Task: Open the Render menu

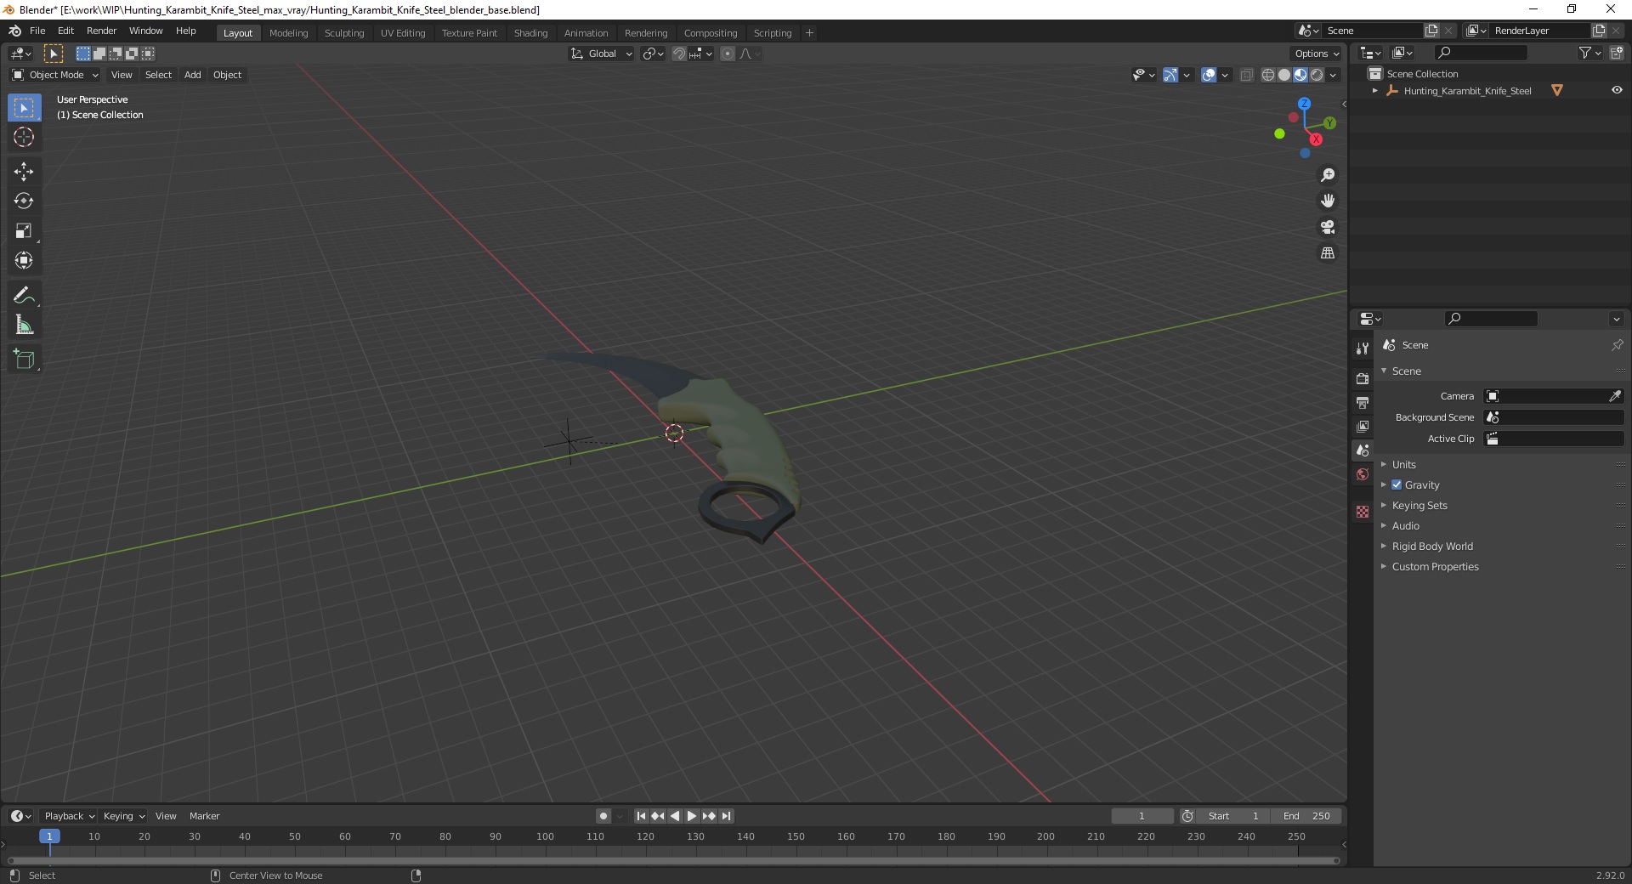Action: [101, 31]
